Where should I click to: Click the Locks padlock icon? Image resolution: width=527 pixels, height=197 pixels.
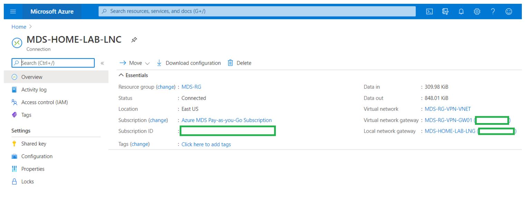(14, 182)
